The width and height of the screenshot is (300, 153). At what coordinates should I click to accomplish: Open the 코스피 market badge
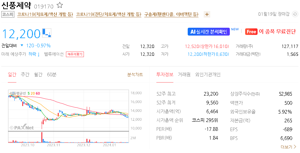(8, 14)
